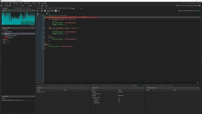Collapse the Objects tree group

(x=3, y=30)
